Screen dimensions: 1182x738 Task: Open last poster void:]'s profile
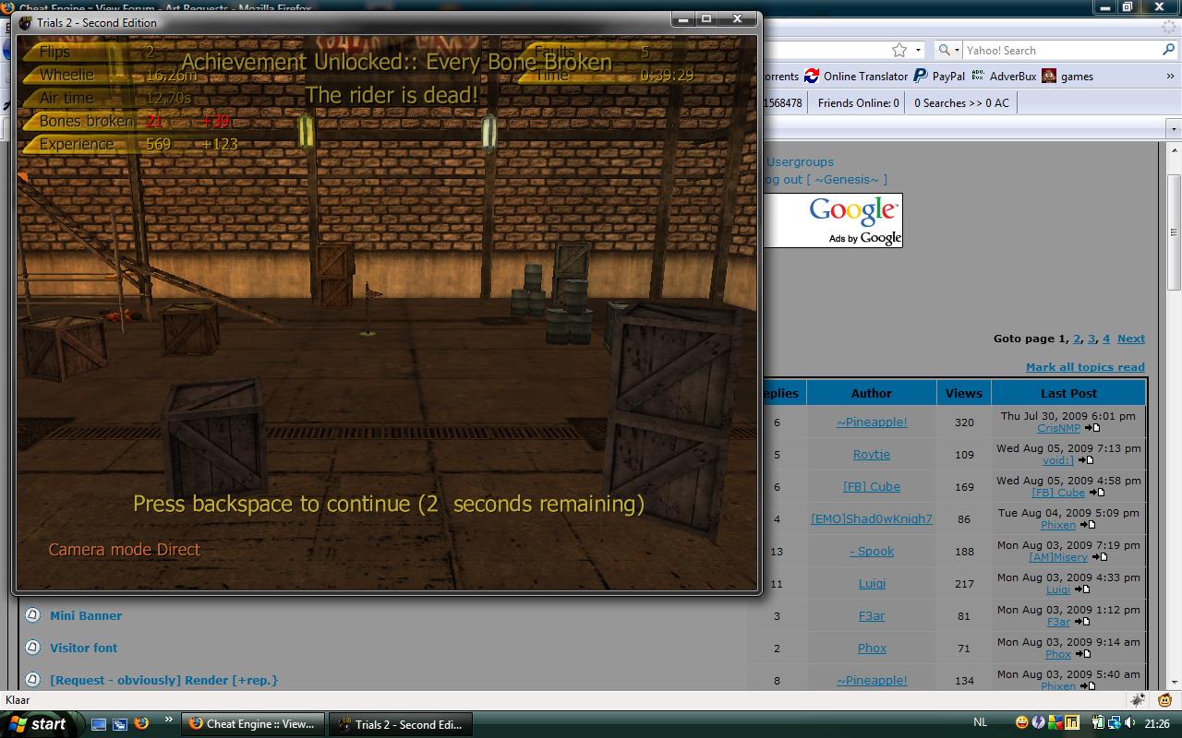(1058, 460)
